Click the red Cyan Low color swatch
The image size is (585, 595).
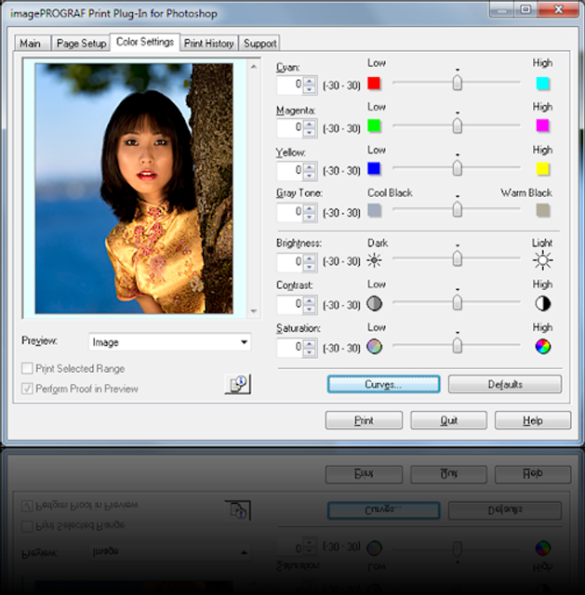click(374, 83)
